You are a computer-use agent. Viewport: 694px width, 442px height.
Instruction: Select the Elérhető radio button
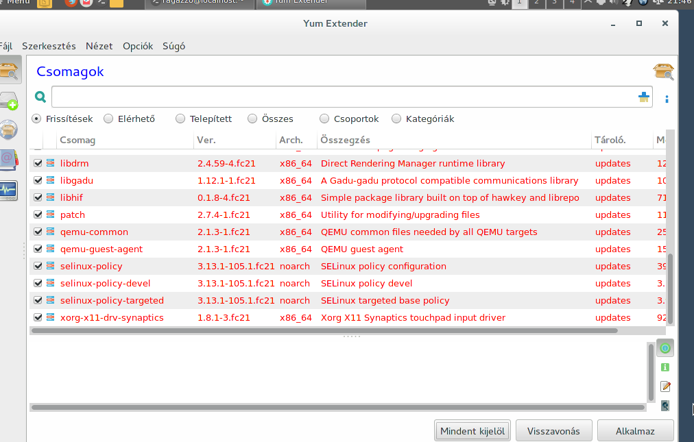coord(108,119)
